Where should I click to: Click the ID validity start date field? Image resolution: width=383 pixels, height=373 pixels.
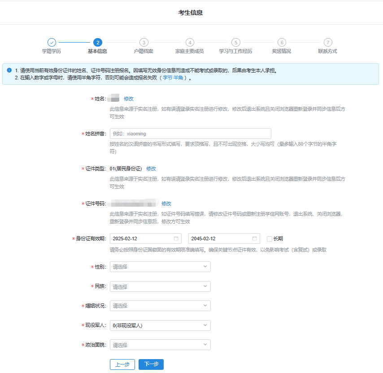point(146,239)
